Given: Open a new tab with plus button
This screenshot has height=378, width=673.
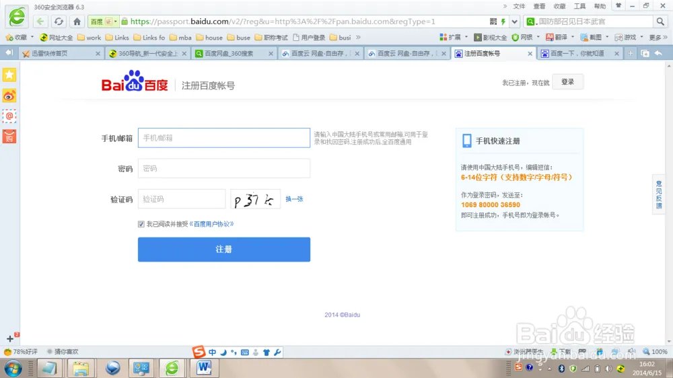Looking at the screenshot, I should click(x=630, y=53).
